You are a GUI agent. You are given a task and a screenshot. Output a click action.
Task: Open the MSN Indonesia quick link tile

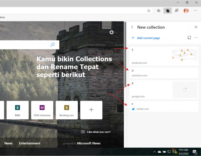click(x=42, y=110)
